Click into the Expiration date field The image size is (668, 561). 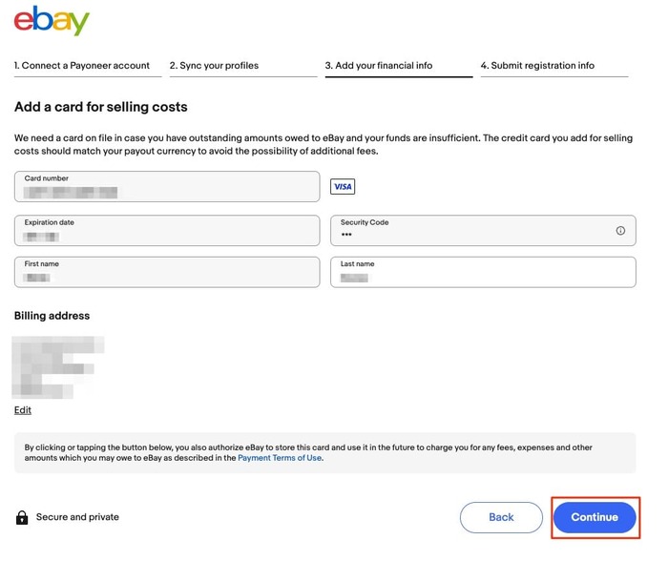point(167,230)
